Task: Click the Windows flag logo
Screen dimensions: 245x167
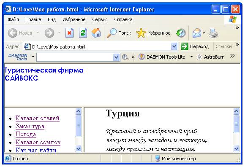Action: (x=233, y=19)
